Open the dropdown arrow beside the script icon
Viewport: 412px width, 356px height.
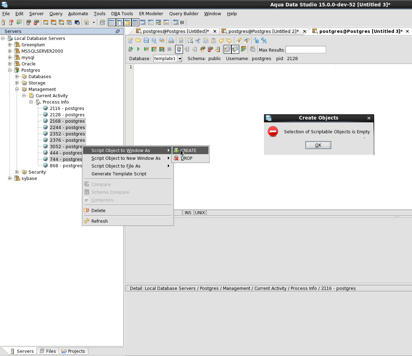click(x=94, y=22)
